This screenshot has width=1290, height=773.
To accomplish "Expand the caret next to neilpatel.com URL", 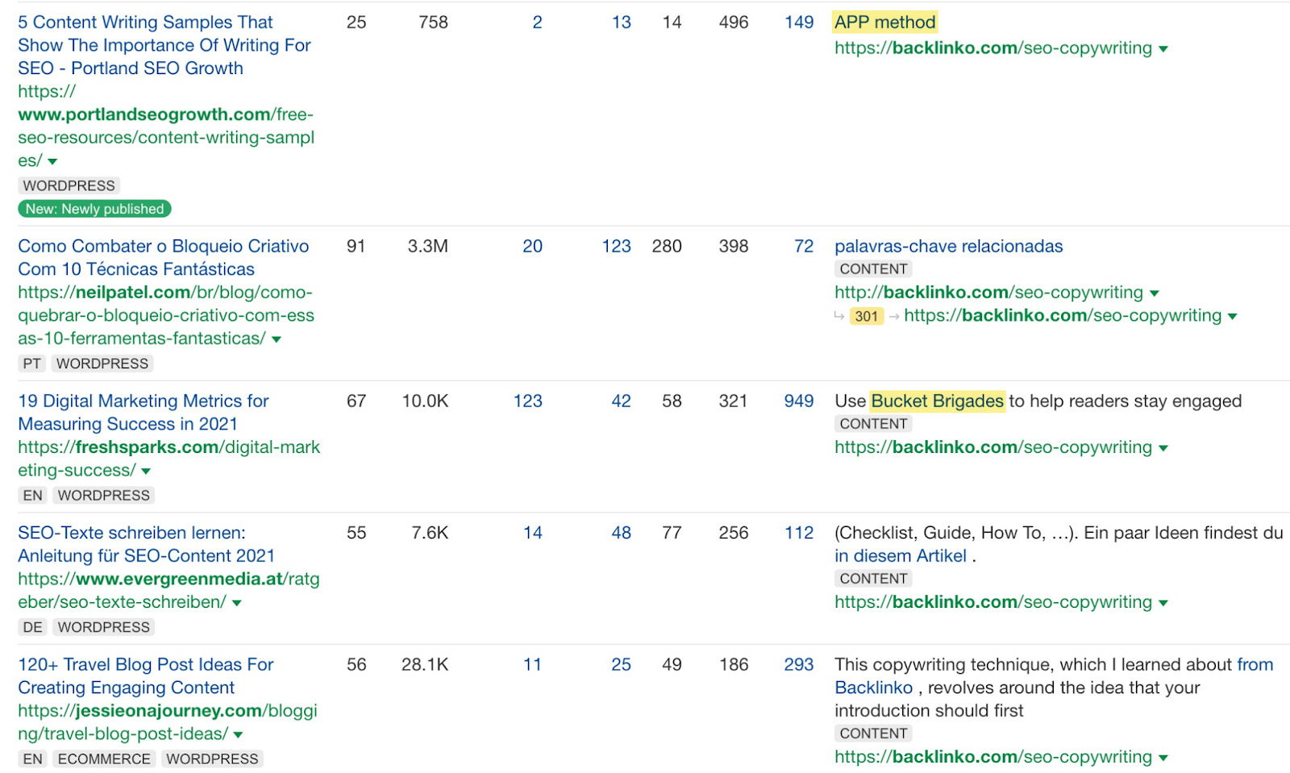I will [x=277, y=339].
